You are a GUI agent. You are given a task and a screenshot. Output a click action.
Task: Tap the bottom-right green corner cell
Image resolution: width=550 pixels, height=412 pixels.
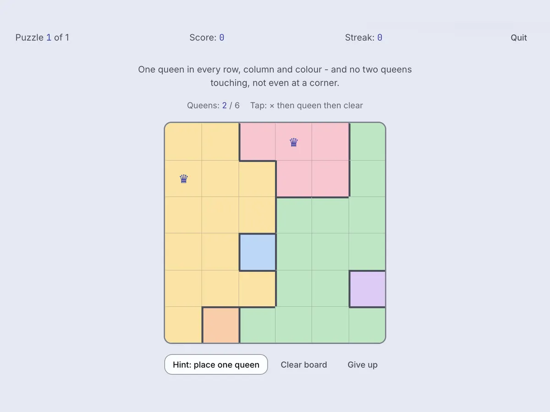(x=367, y=325)
